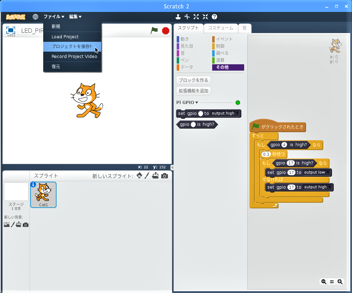Choose backdrop from library

(7, 224)
